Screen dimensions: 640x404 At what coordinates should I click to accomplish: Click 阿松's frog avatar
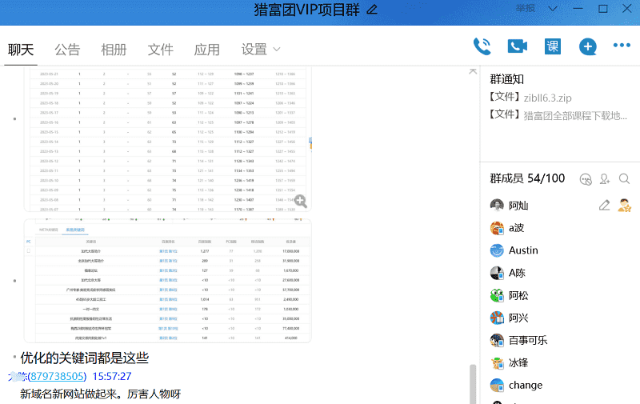(497, 295)
